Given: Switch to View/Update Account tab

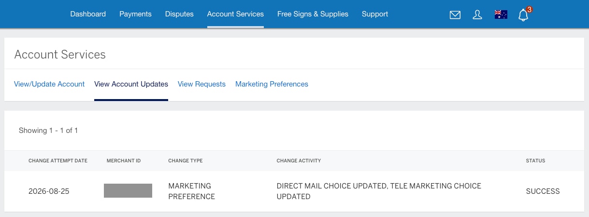Looking at the screenshot, I should coord(49,84).
